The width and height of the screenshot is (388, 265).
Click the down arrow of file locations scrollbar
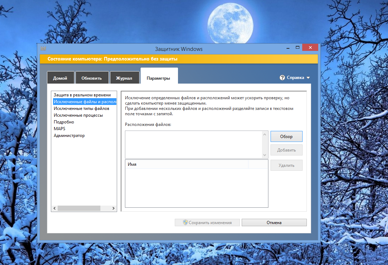(264, 155)
